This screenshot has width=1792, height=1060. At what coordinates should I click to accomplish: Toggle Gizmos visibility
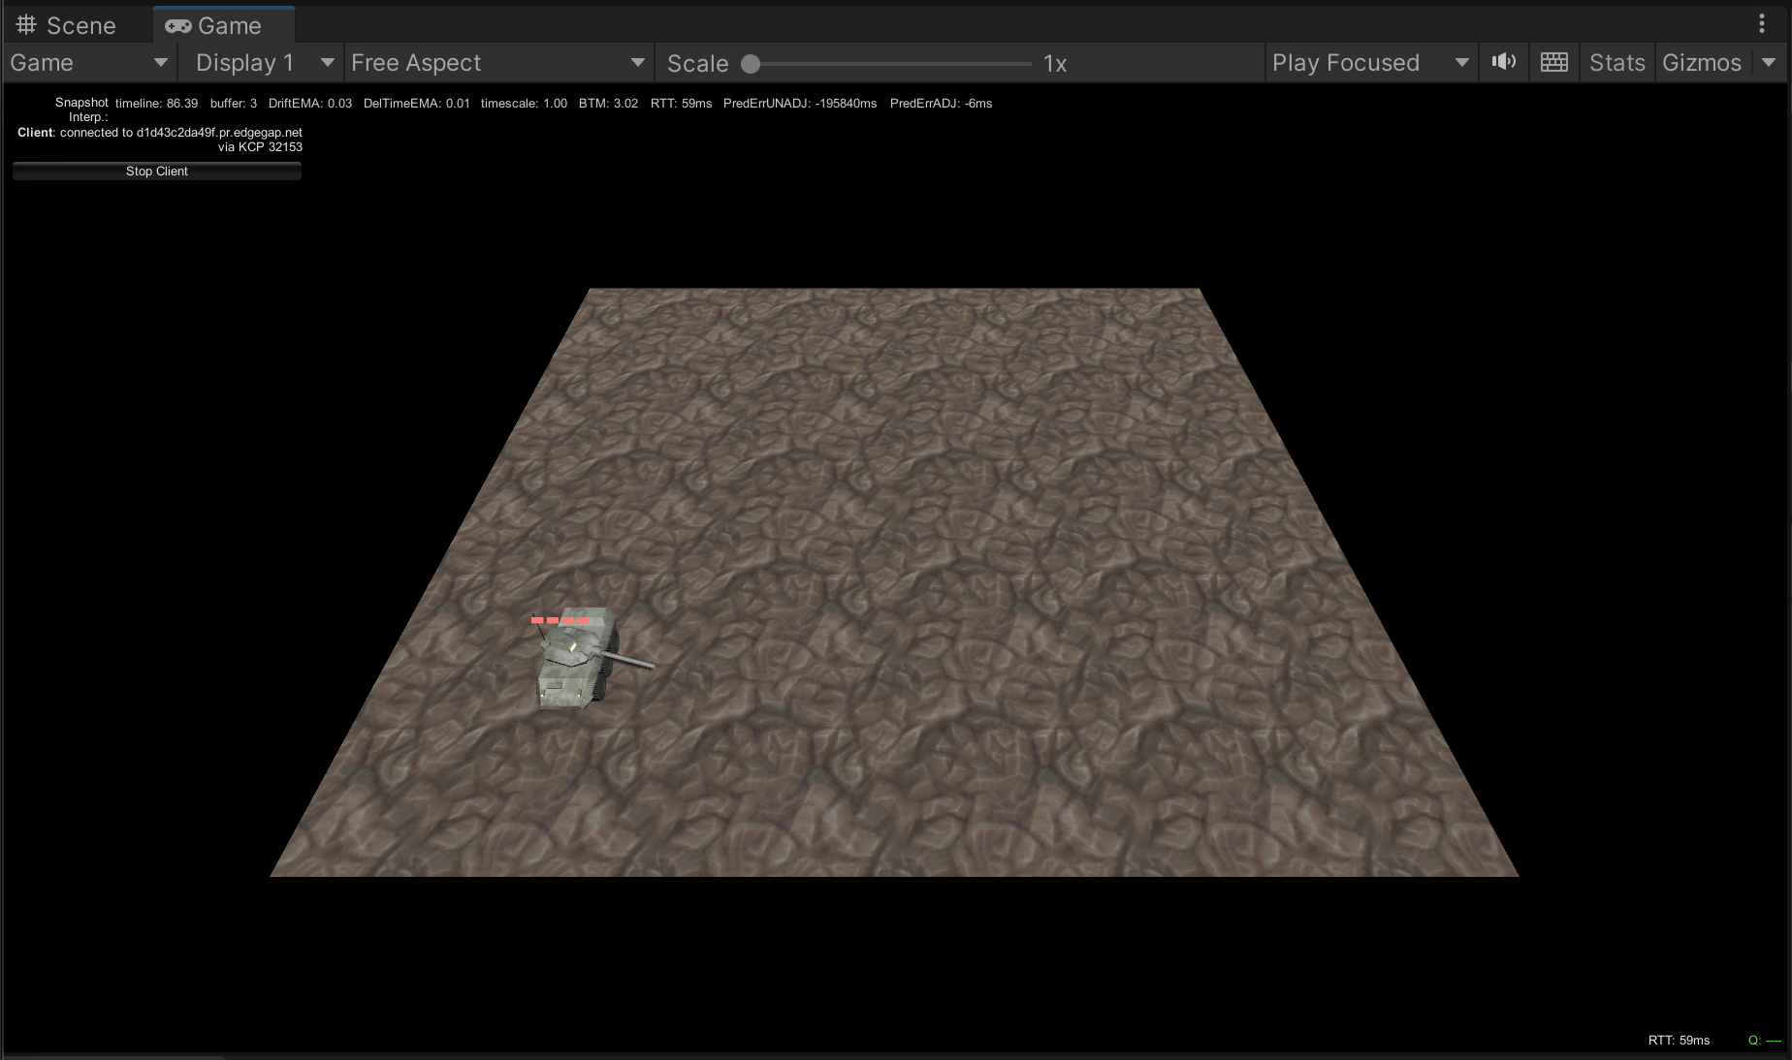1701,63
